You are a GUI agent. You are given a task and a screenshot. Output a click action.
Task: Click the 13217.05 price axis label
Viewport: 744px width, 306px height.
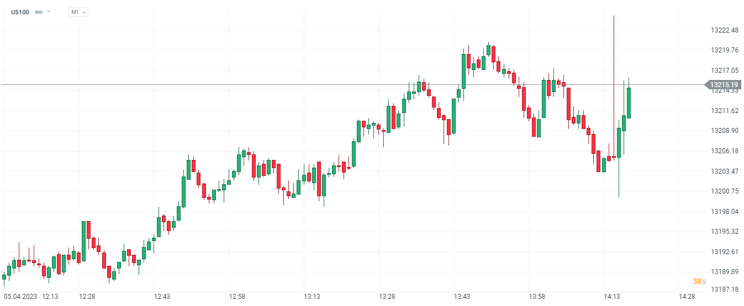pos(725,71)
